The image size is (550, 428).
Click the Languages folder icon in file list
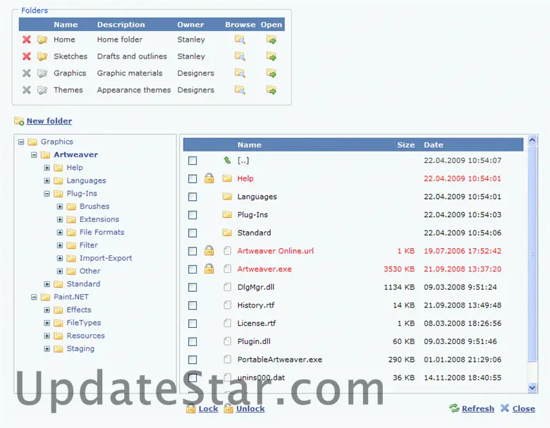tap(227, 196)
